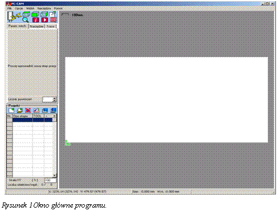The image size is (280, 211).
Task: Select the highlighted first row in project table
Action: click(x=33, y=120)
